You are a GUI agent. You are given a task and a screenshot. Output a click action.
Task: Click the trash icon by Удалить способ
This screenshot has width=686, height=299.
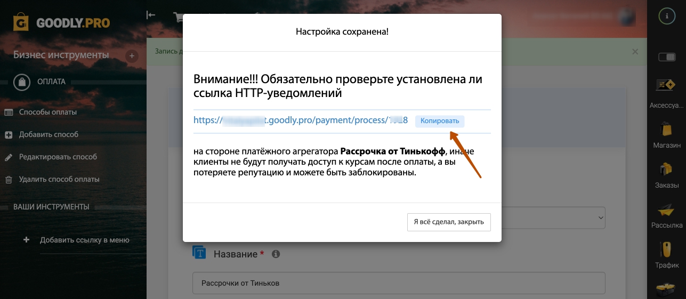[9, 180]
